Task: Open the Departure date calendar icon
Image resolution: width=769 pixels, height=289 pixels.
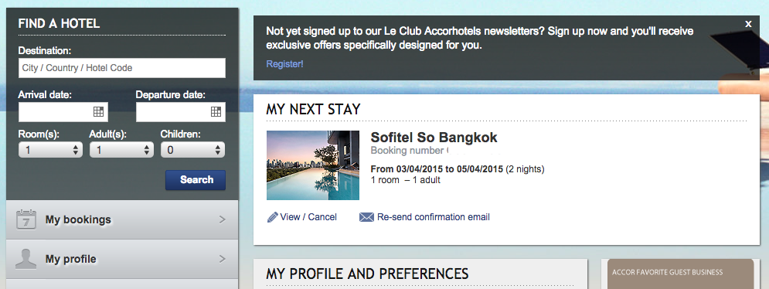Action: (x=216, y=112)
